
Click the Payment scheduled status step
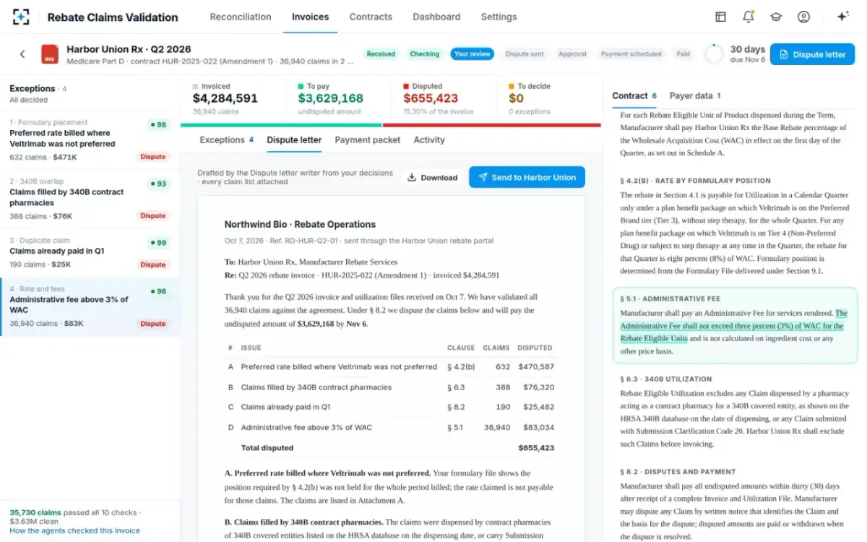pyautogui.click(x=631, y=54)
